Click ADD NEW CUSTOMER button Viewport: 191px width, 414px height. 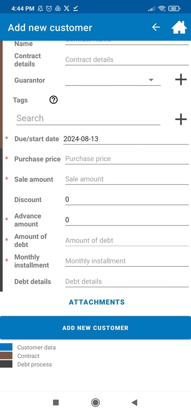click(x=95, y=327)
